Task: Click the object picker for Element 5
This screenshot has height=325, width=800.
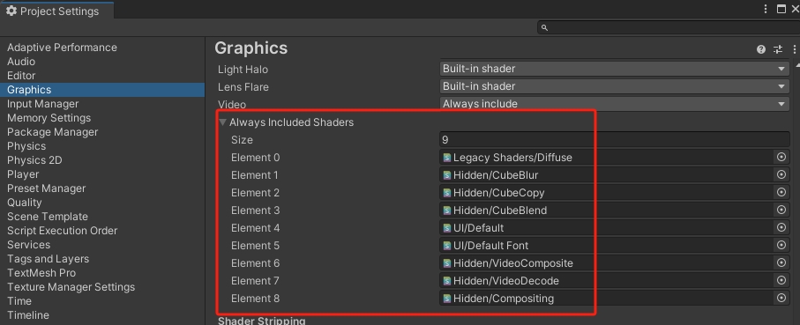Action: (781, 245)
